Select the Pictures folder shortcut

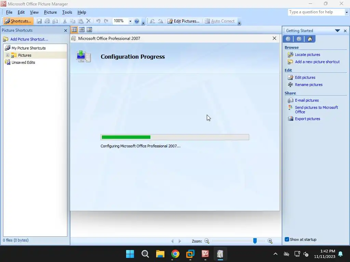click(x=25, y=55)
